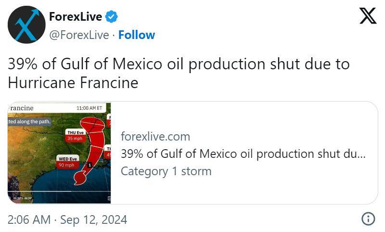Click the red hurricane symbol on the map
The height and width of the screenshot is (232, 385).
pos(80,178)
